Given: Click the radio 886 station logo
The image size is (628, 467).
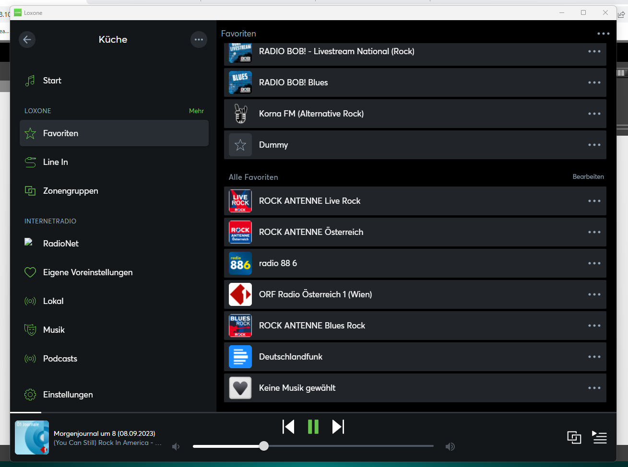Looking at the screenshot, I should point(240,263).
